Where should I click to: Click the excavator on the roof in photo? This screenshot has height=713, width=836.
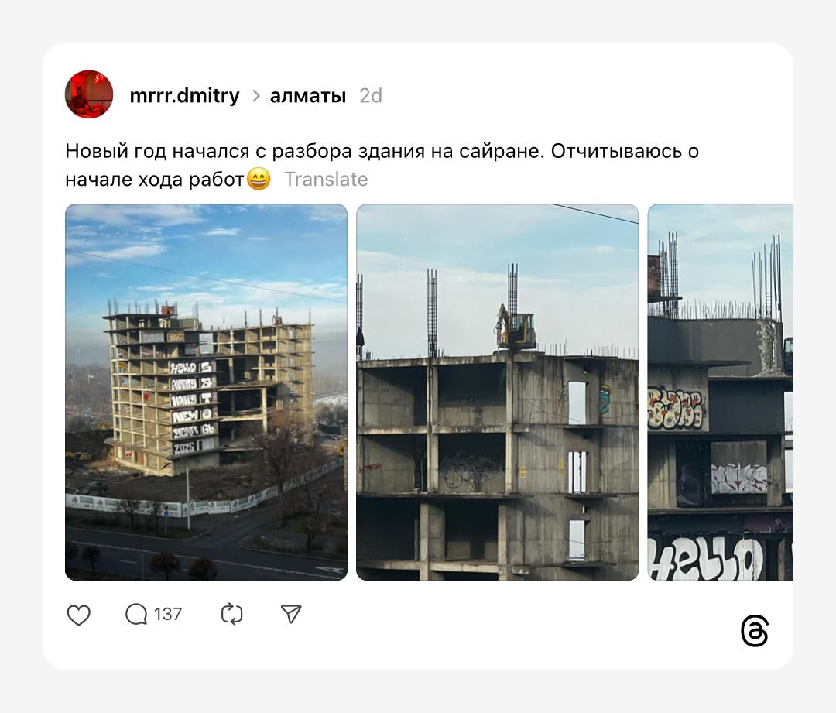coord(516,328)
